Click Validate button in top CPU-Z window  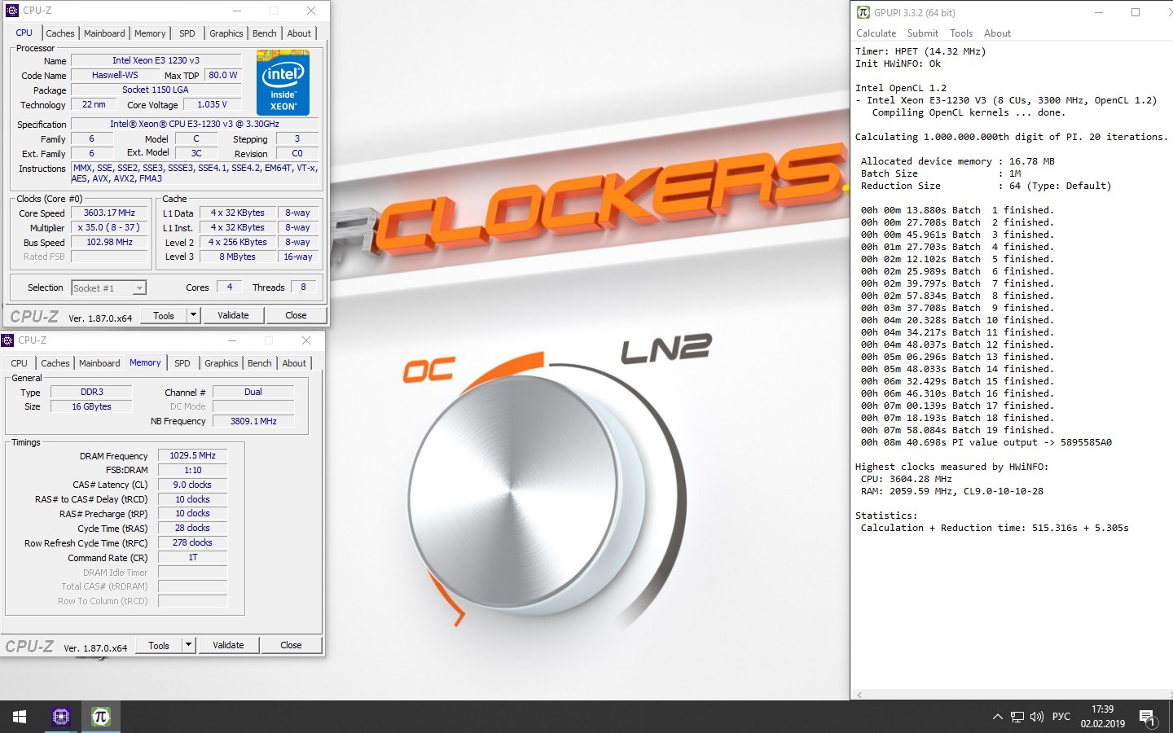tap(233, 315)
